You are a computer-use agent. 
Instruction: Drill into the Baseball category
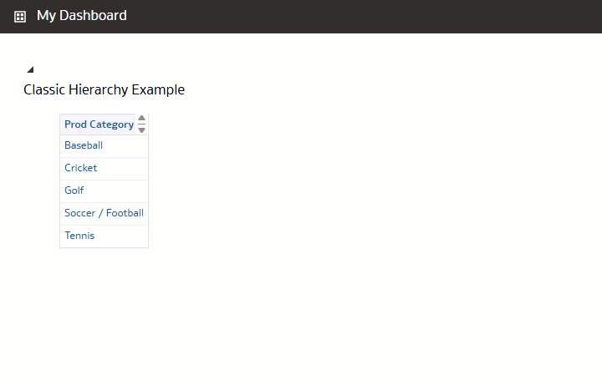[x=84, y=145]
